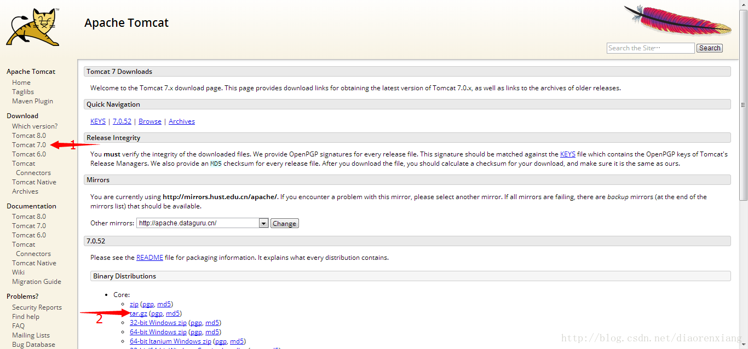The height and width of the screenshot is (349, 748).
Task: Click md5 link beside tar.gz
Action: click(173, 313)
